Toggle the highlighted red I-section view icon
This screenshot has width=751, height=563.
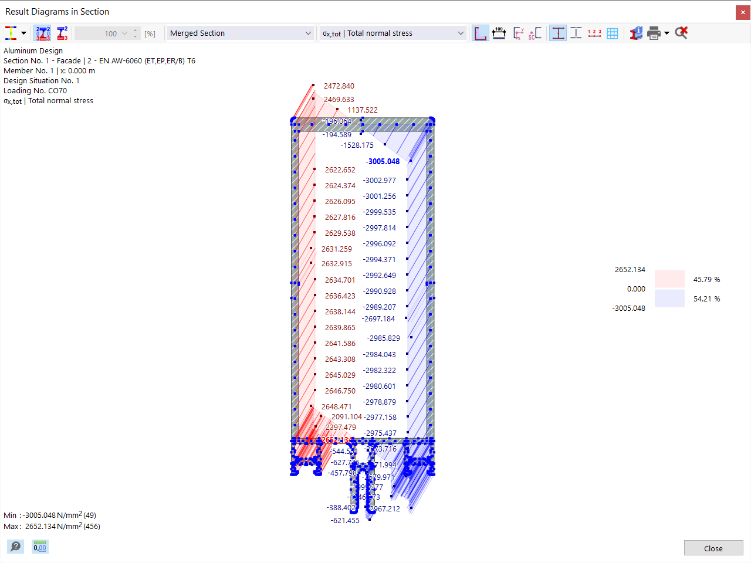point(558,33)
